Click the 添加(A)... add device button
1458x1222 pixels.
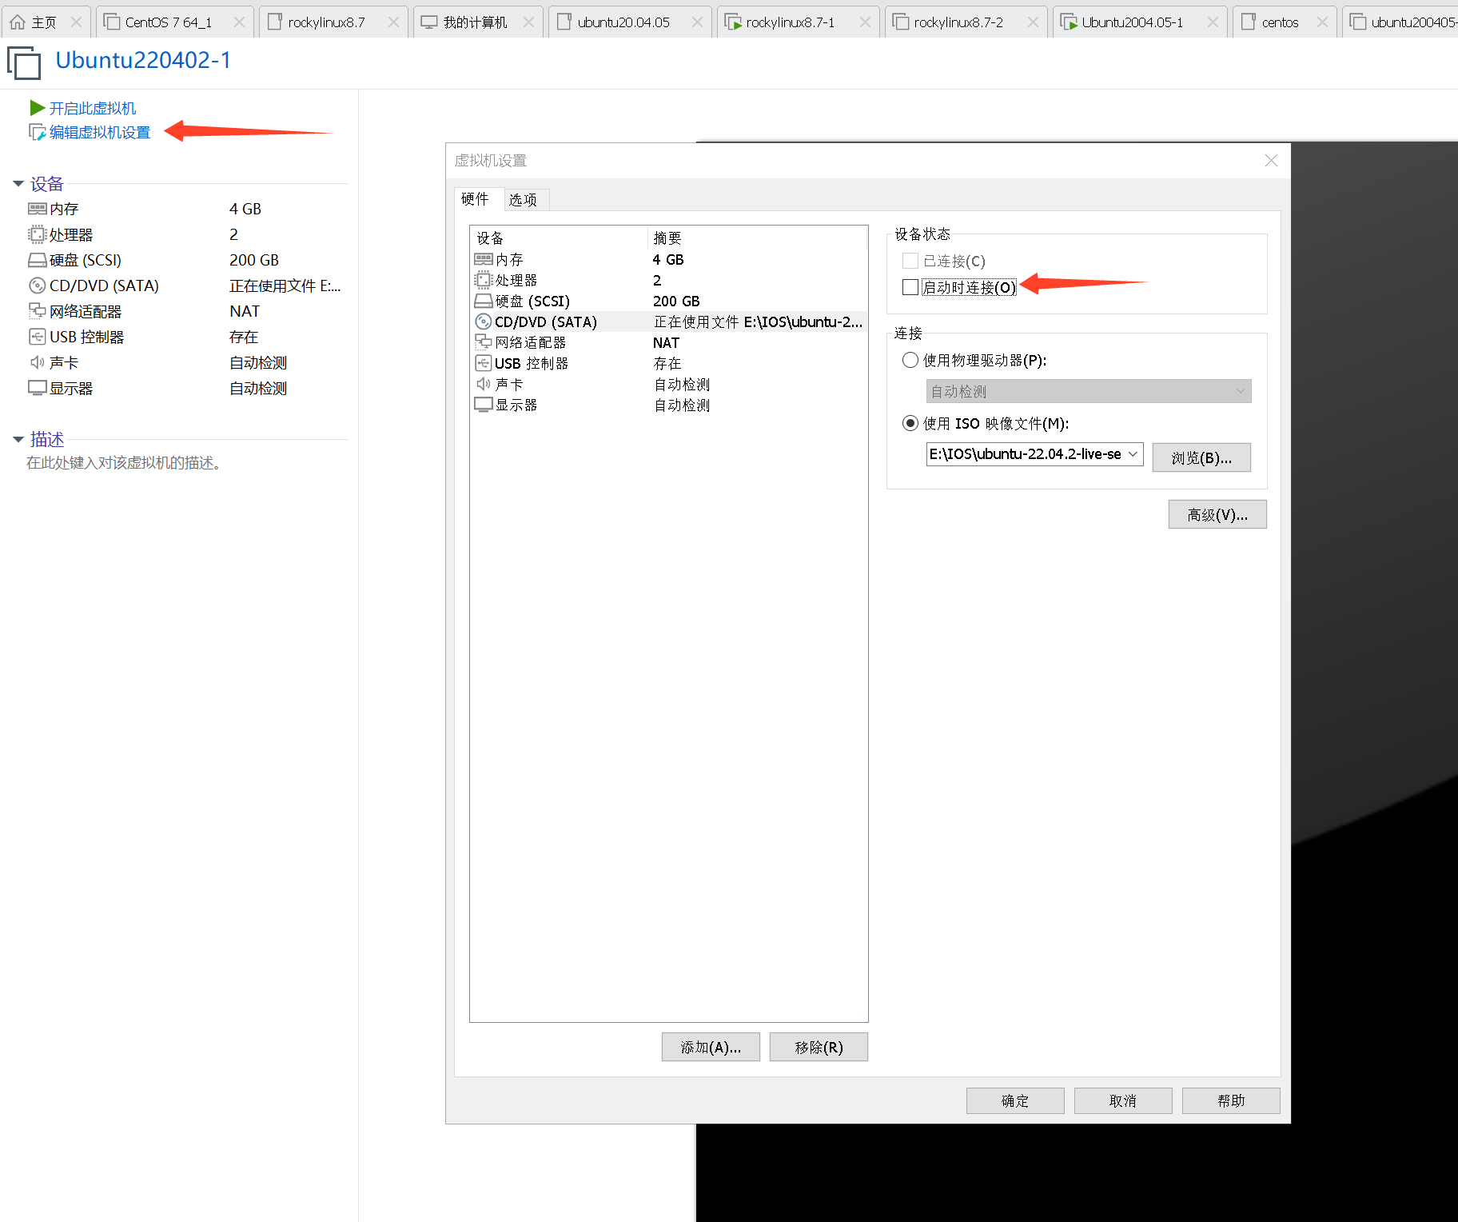[711, 1047]
